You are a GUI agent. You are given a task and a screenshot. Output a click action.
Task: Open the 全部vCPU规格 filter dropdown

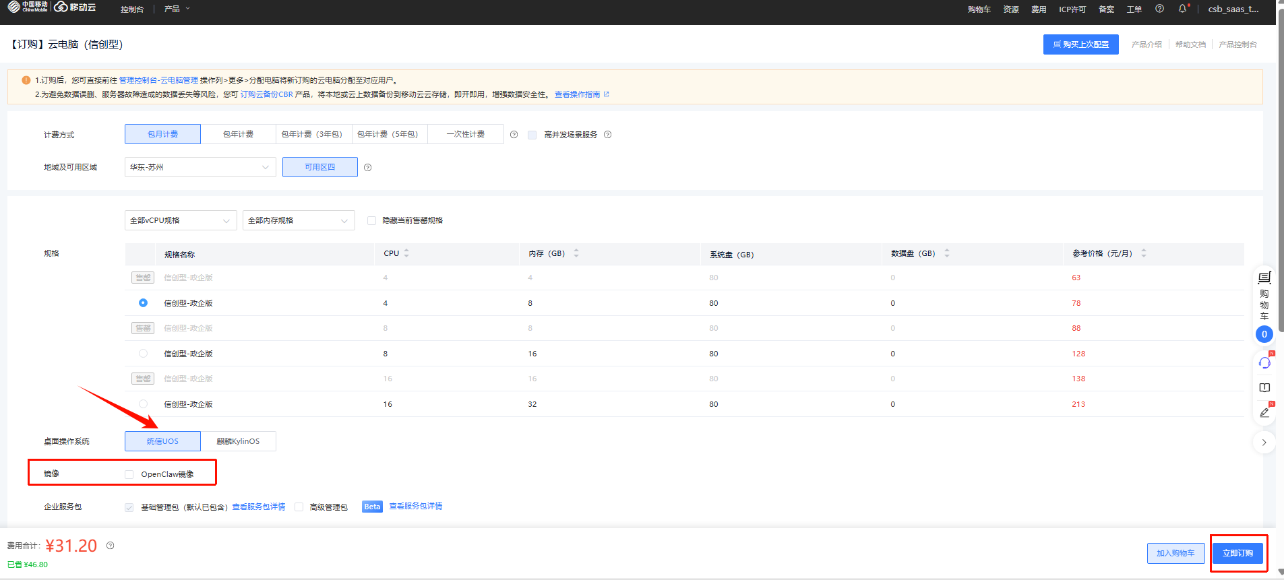181,220
